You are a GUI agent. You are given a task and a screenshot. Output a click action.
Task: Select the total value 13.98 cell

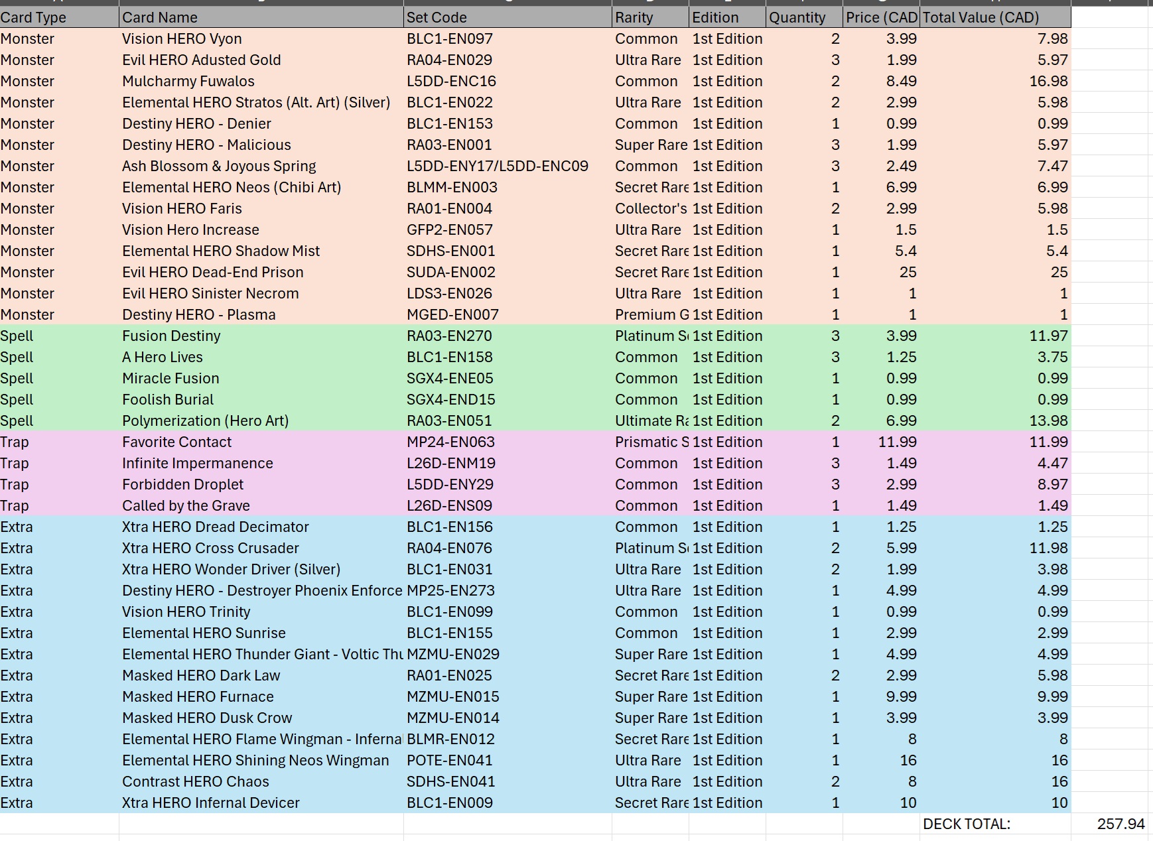[x=995, y=420]
